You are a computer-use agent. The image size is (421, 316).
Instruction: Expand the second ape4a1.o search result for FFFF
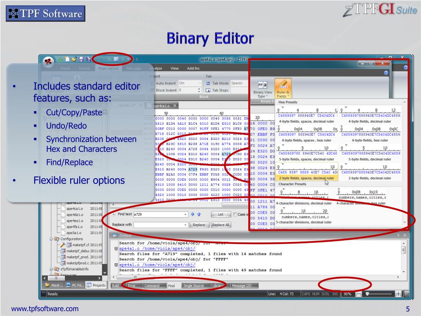point(116,265)
